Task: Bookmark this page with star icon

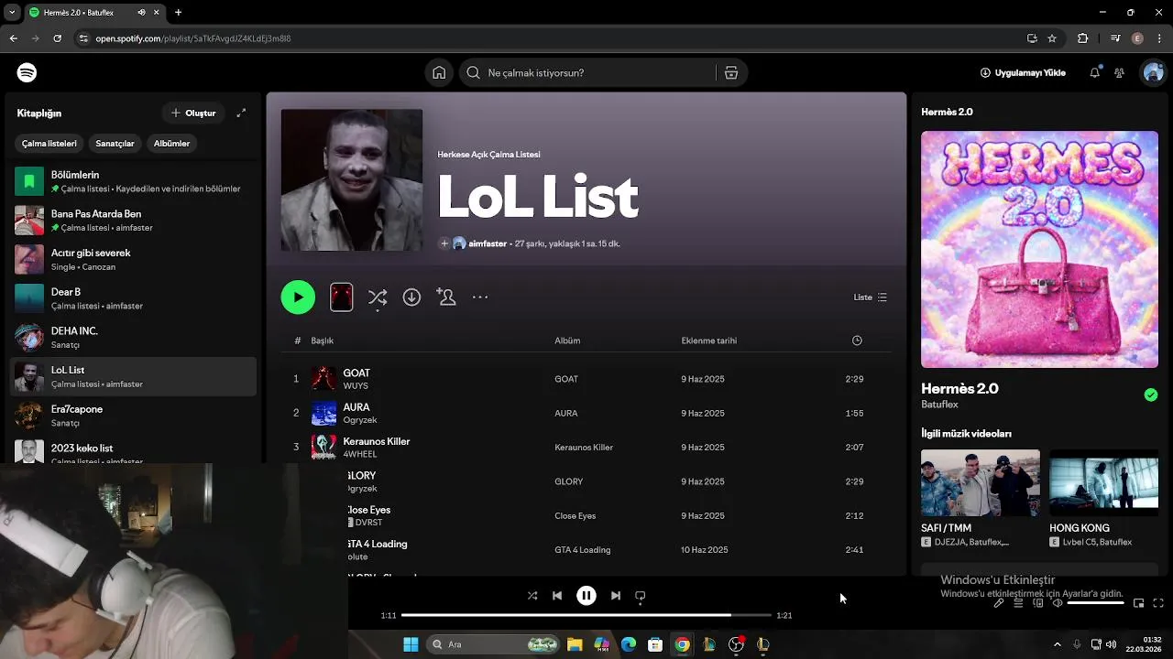Action: point(1052,38)
